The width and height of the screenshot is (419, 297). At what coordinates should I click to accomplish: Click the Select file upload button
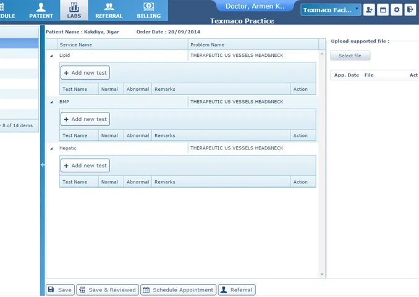pyautogui.click(x=350, y=56)
